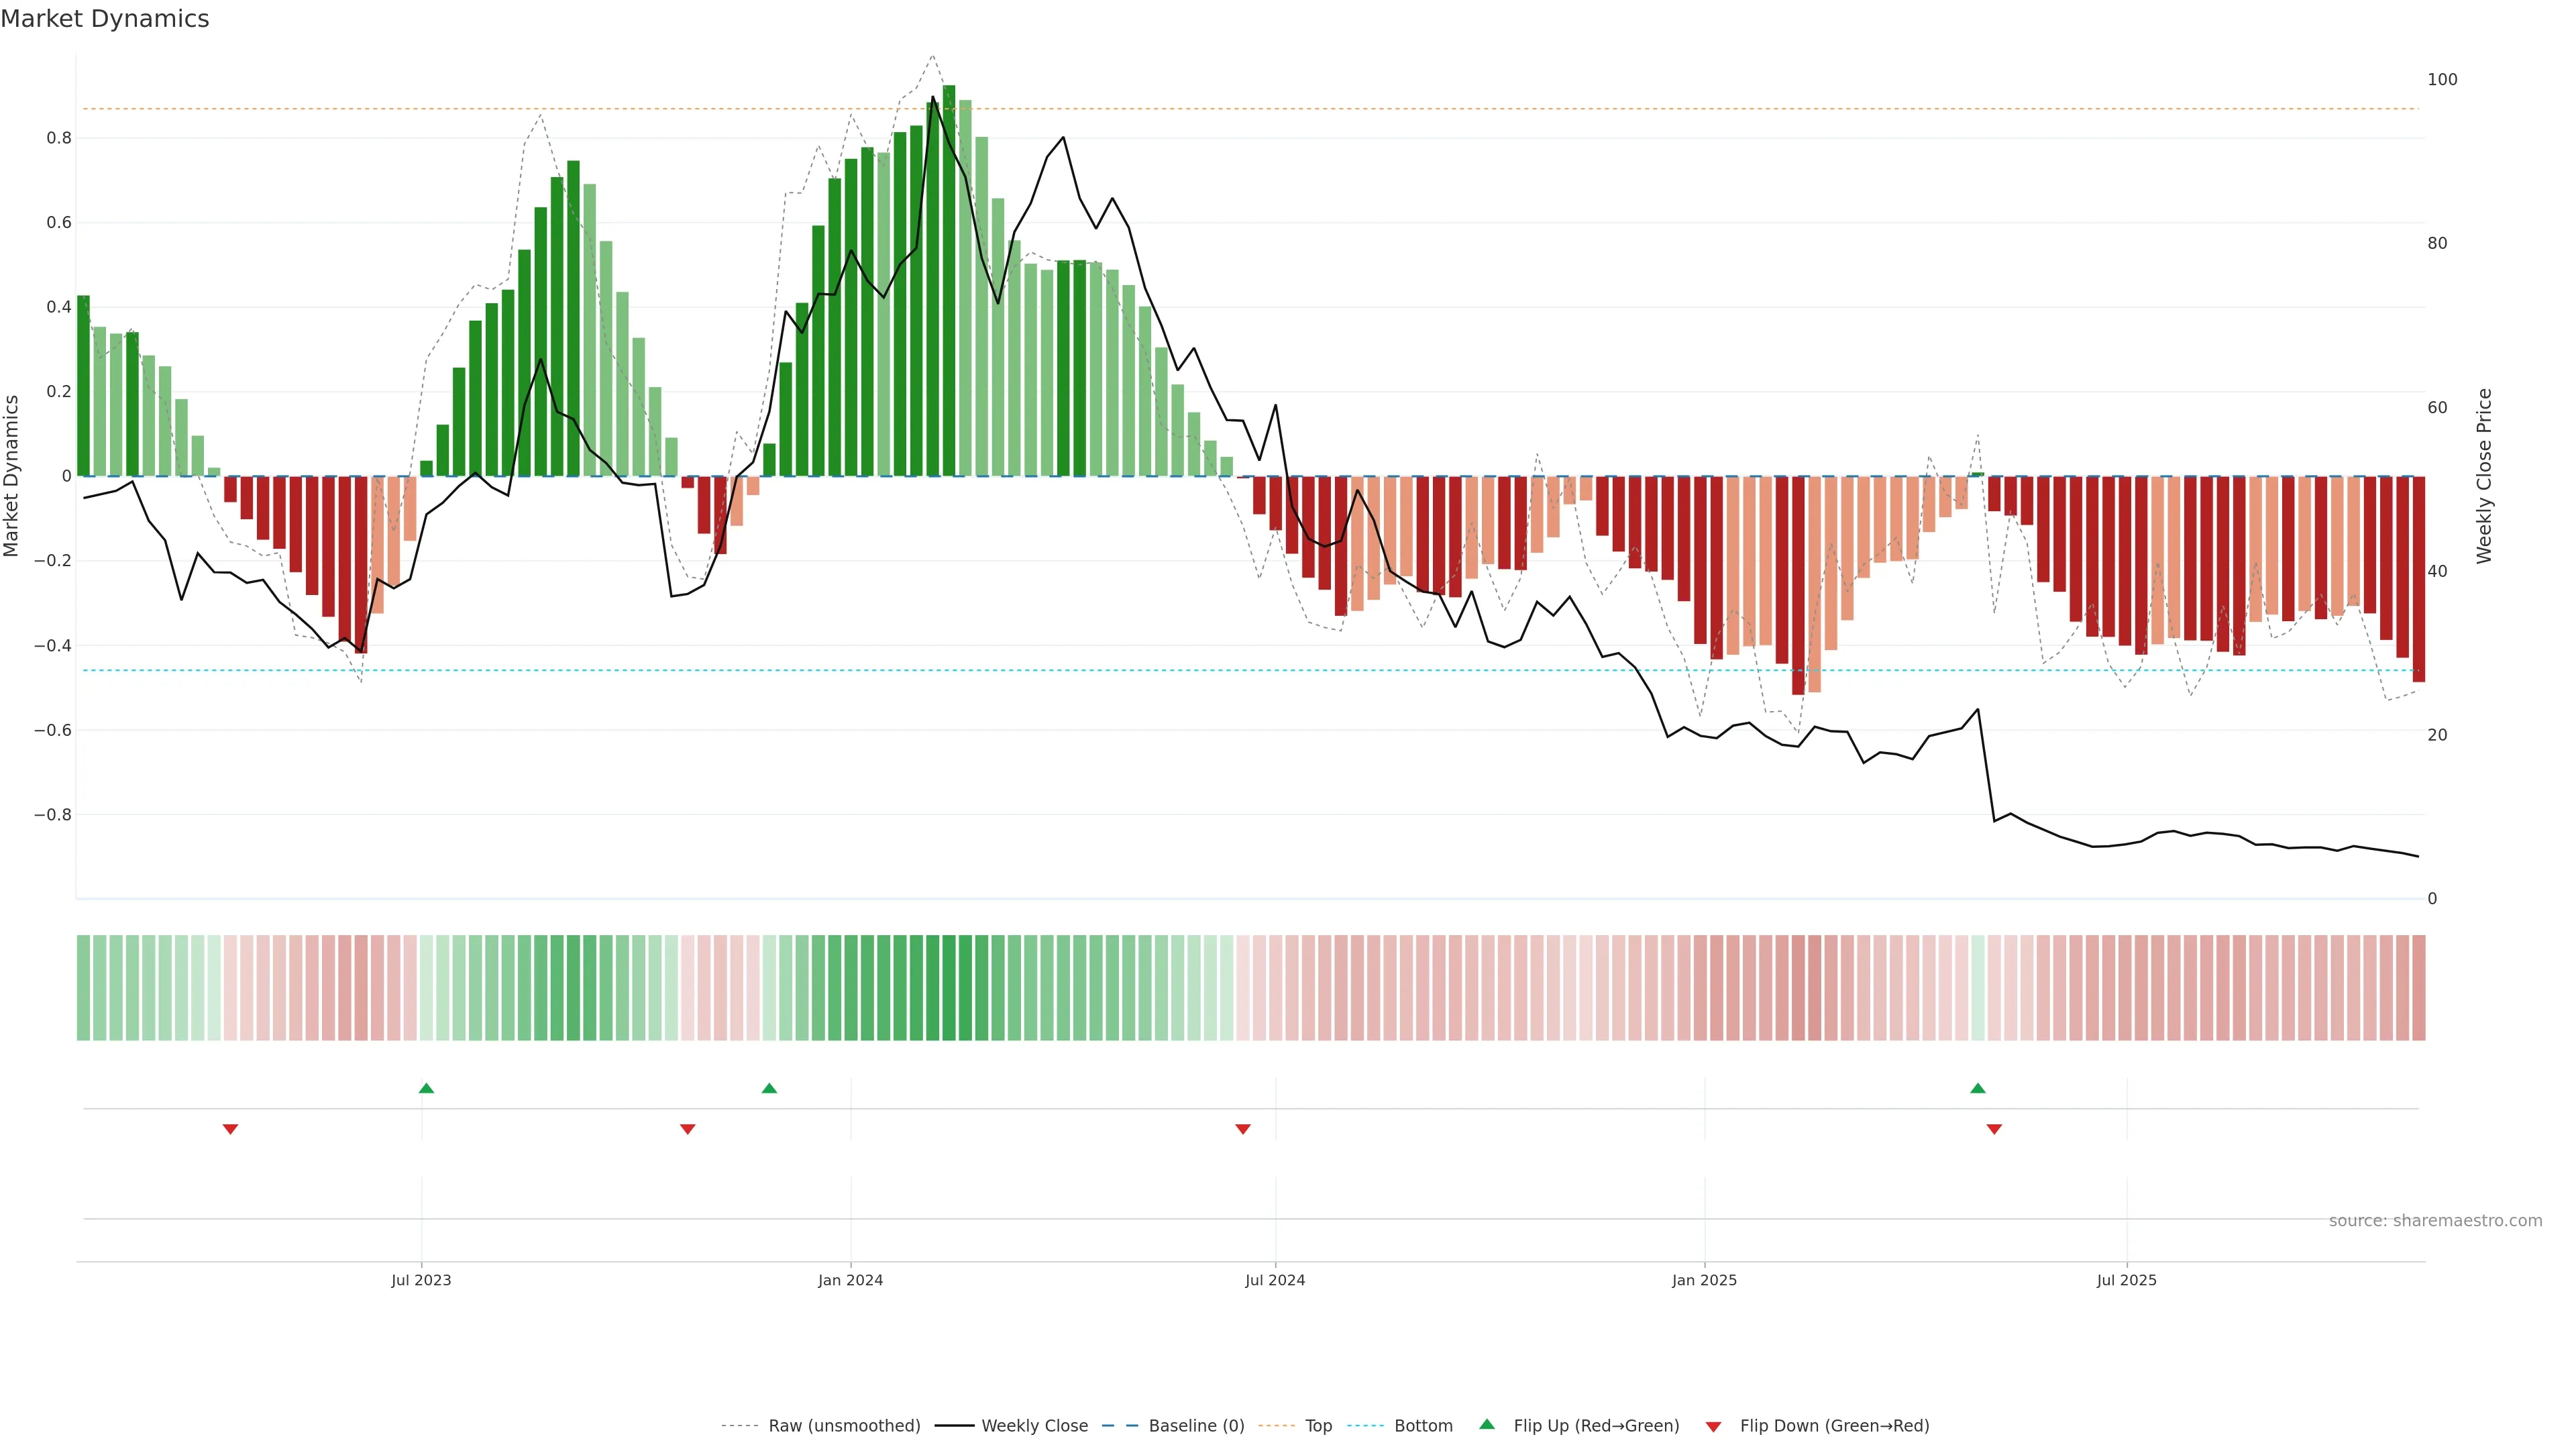Toggle the Baseline (0) legend entry
Viewport: 2576px width, 1449px height.
(1196, 1426)
